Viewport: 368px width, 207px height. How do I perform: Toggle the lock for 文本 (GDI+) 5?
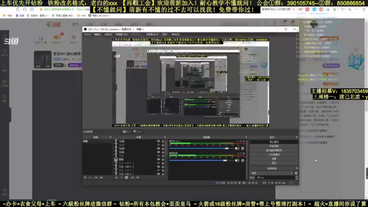click(x=163, y=167)
